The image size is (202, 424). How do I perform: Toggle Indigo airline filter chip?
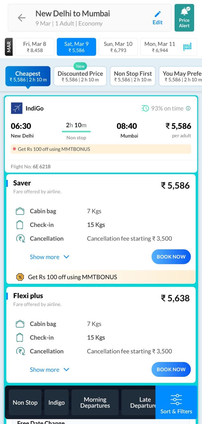[x=56, y=402]
